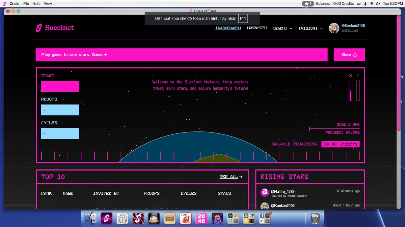Viewport: 405px width, 227px height.
Task: Click the Succinct icon in menu bar
Action: [x=5, y=3]
